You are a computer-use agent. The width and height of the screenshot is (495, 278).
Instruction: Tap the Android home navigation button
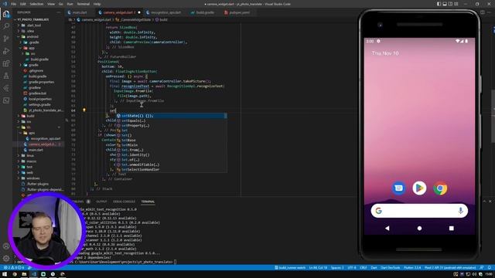pos(419,229)
